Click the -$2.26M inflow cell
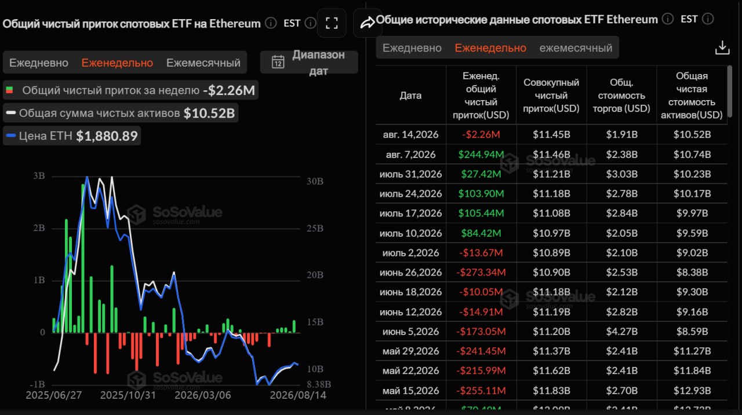The height and width of the screenshot is (415, 742). tap(481, 135)
